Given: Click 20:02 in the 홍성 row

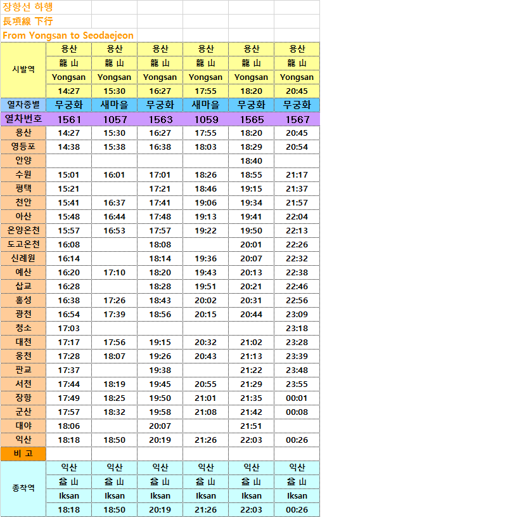Looking at the screenshot, I should point(206,300).
